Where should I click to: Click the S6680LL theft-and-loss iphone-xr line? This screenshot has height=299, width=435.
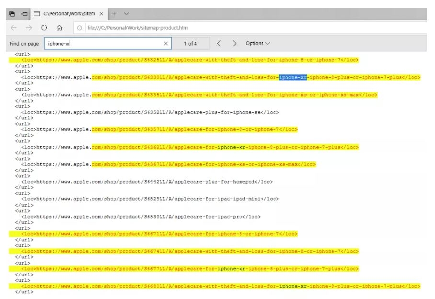pos(220,286)
